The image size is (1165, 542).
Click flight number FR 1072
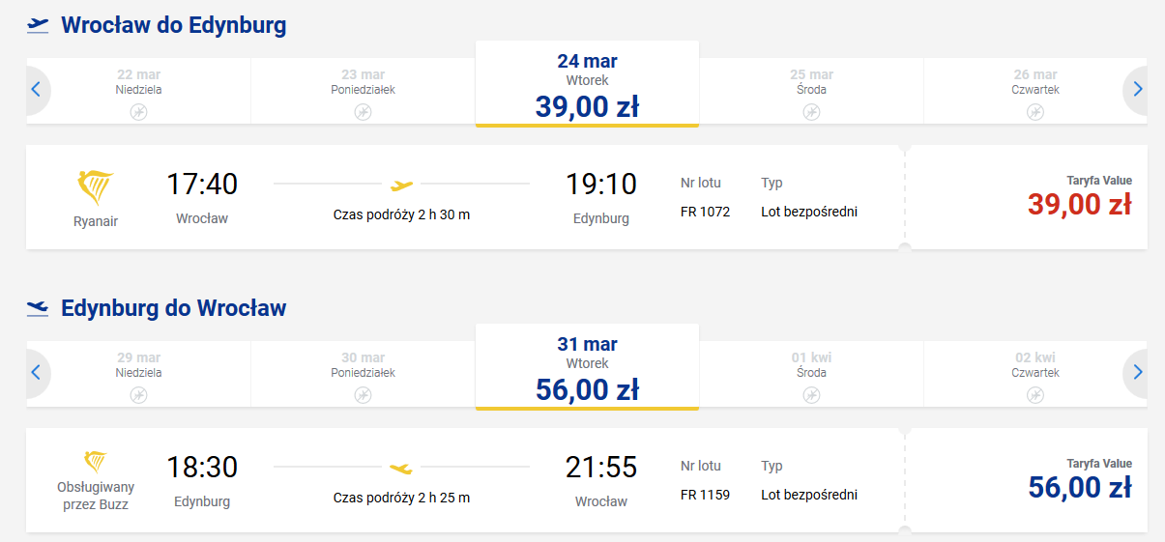[705, 212]
